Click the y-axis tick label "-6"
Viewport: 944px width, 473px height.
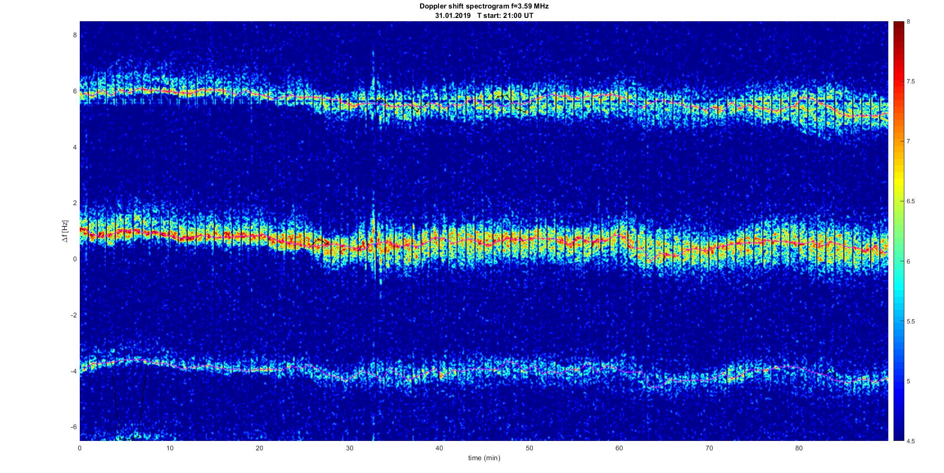[x=74, y=427]
